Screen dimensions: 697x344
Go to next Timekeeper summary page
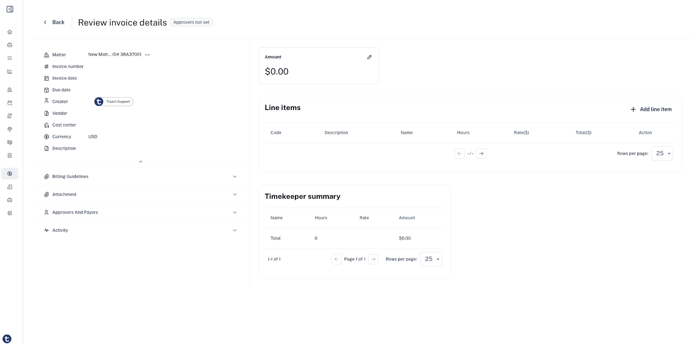click(373, 259)
